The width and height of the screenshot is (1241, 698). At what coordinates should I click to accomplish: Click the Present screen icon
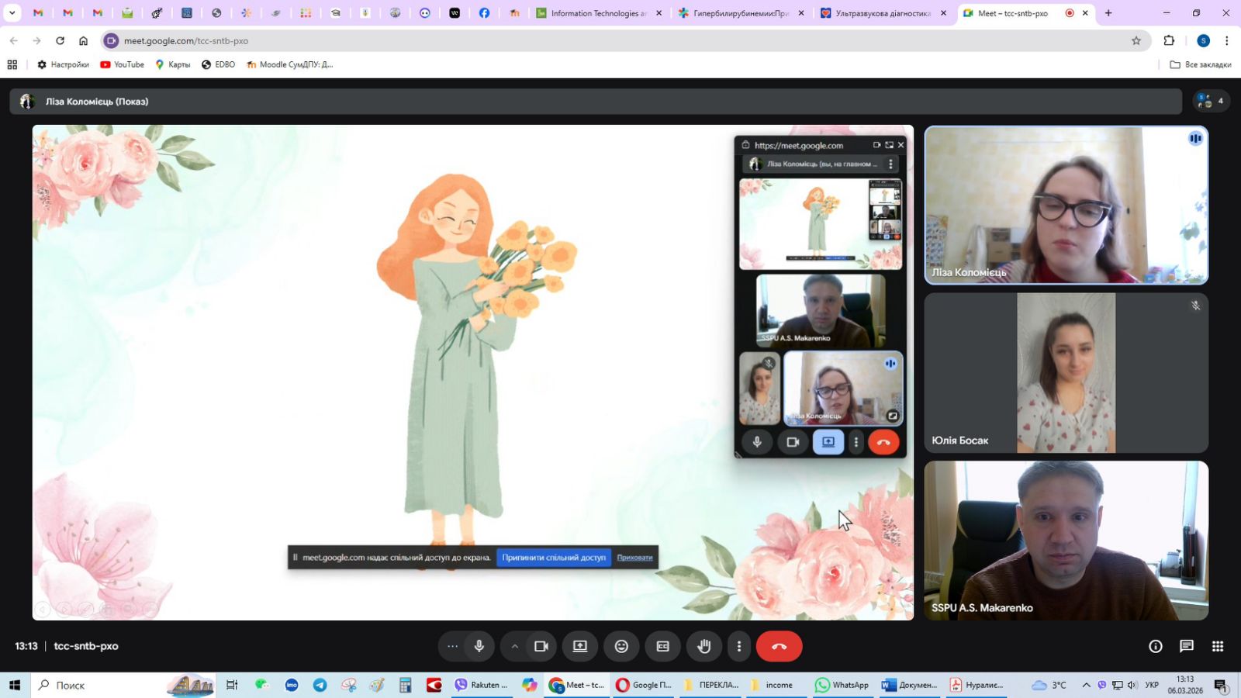579,646
